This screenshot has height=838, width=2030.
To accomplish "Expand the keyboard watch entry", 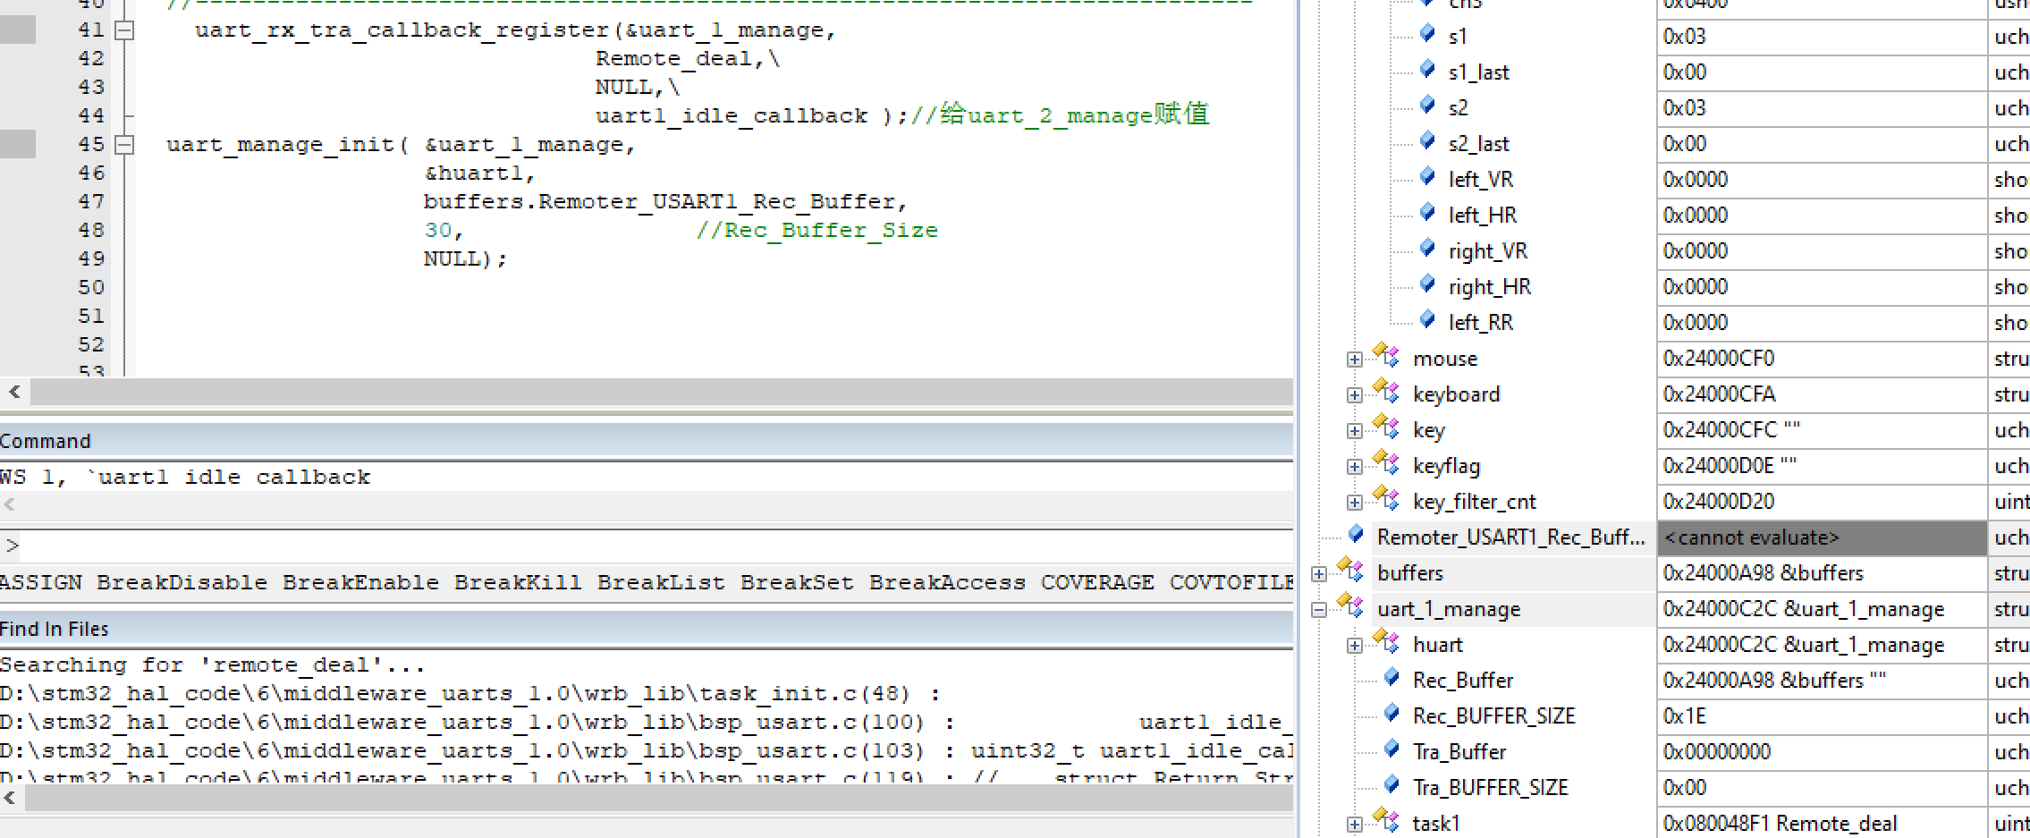I will point(1354,394).
